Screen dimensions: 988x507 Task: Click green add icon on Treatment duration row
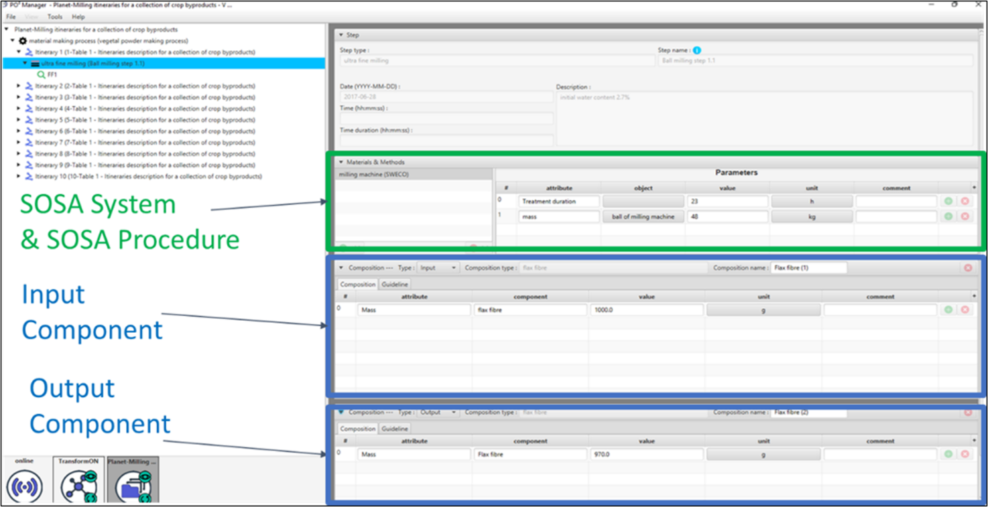tap(948, 201)
